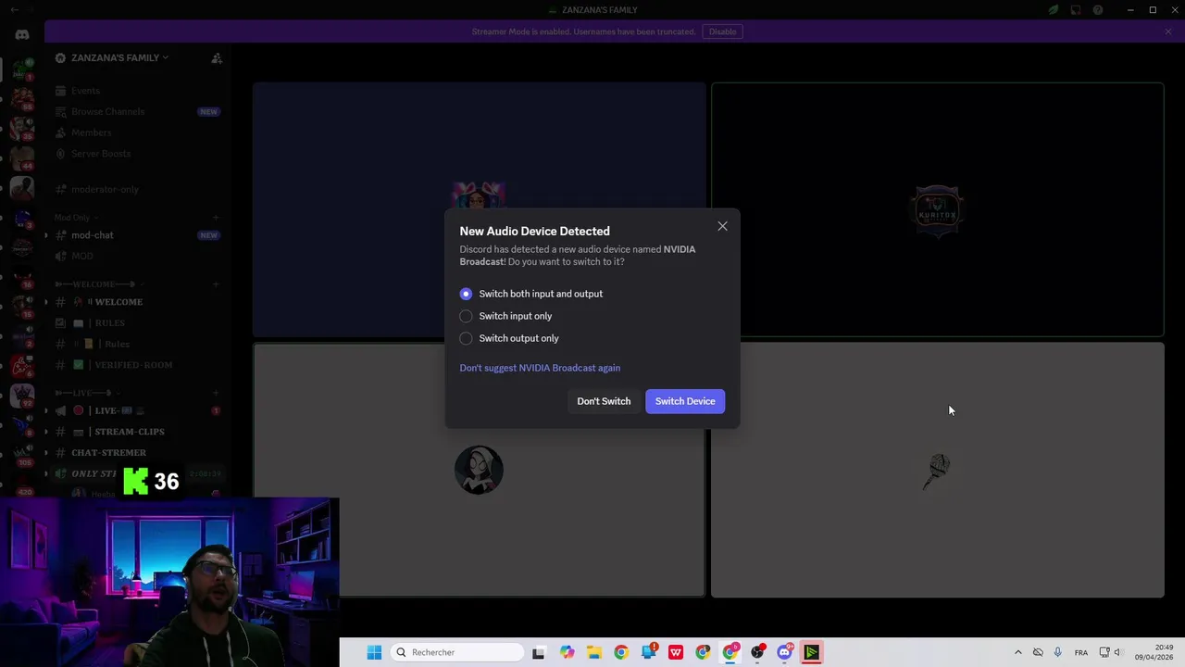Open the Help question mark icon
Image resolution: width=1185 pixels, height=667 pixels.
click(x=1098, y=10)
